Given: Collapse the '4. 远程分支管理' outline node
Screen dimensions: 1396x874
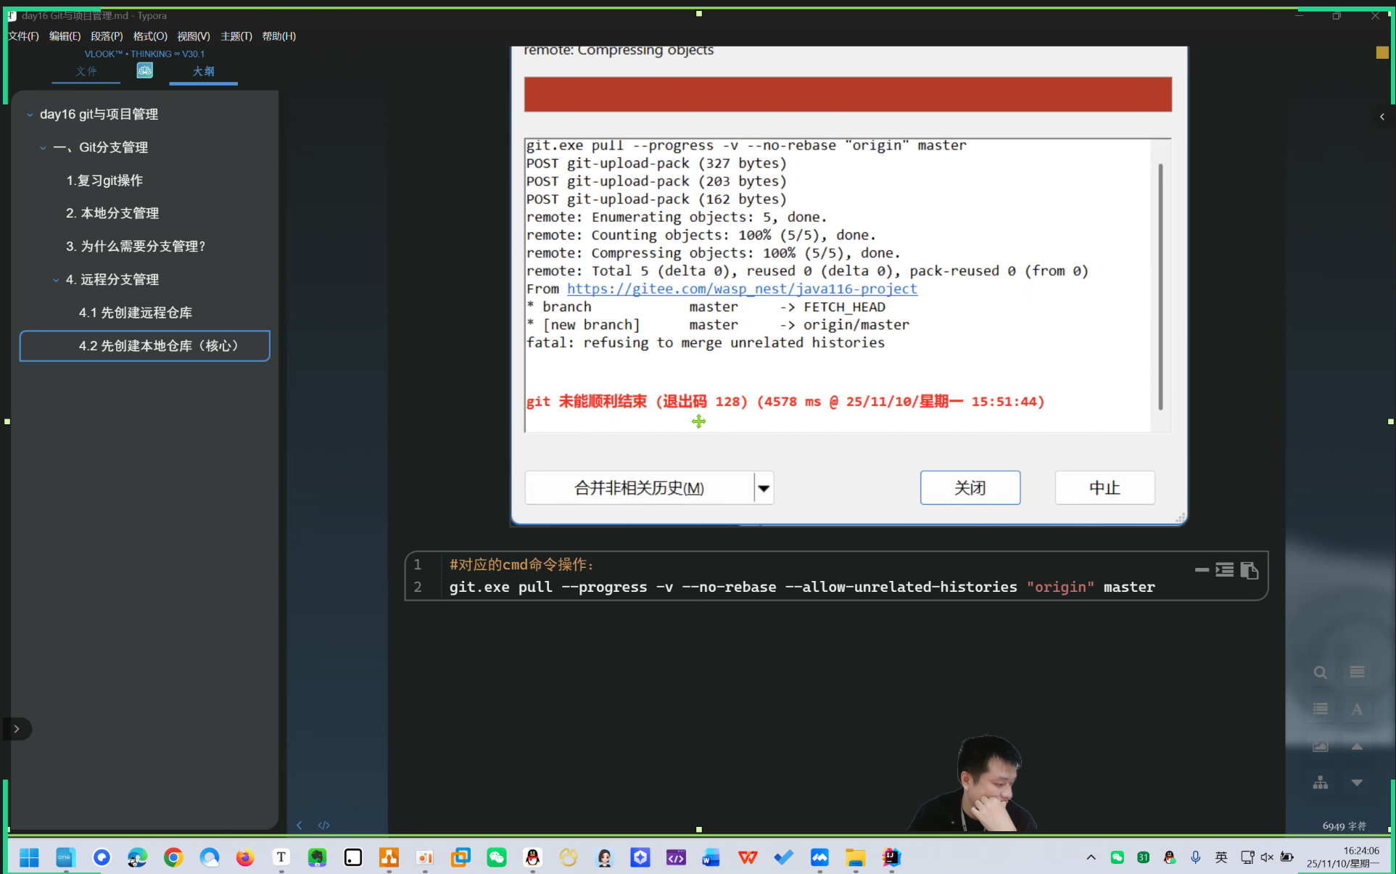Looking at the screenshot, I should click(56, 280).
